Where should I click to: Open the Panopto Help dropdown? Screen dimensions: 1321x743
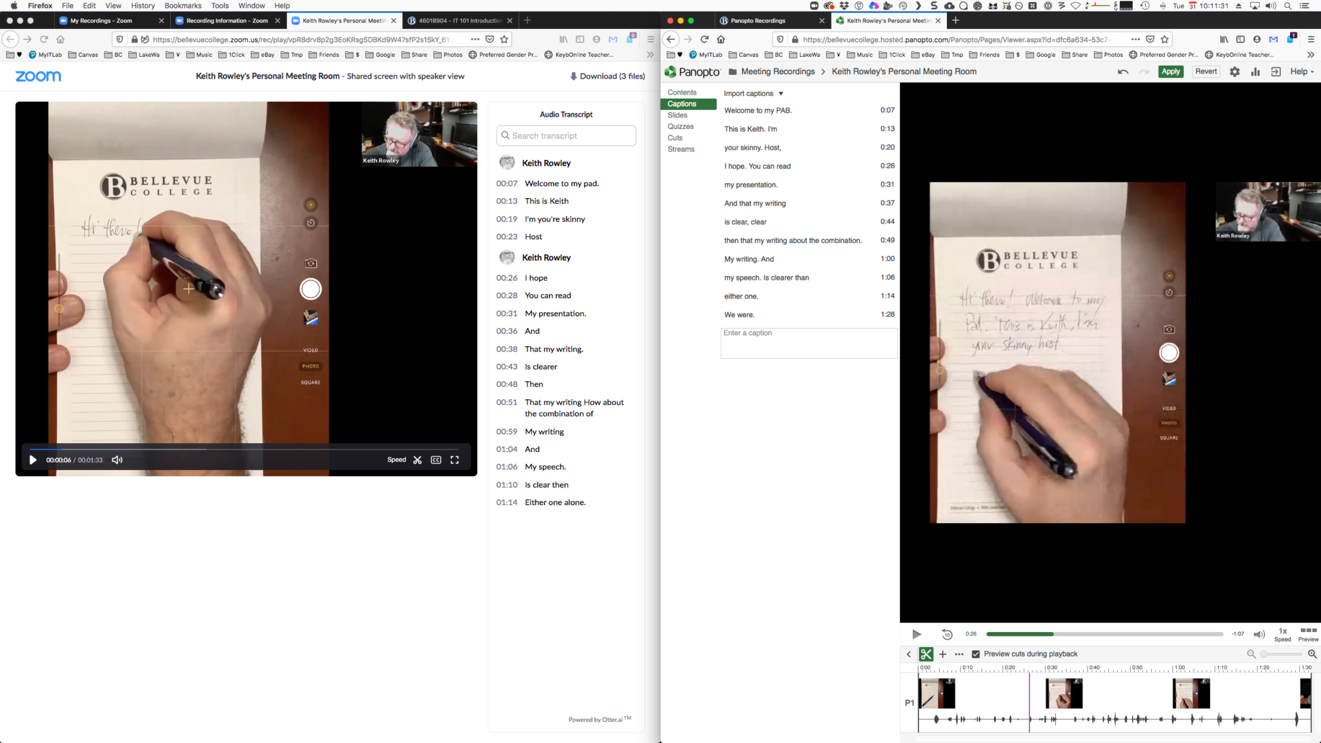tap(1302, 72)
